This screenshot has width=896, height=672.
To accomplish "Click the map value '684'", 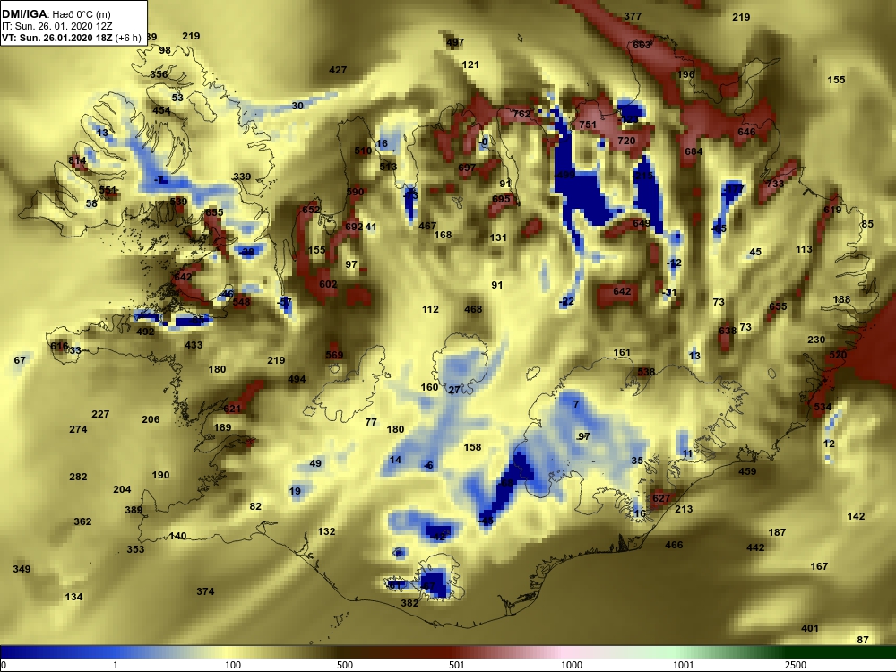I will [x=694, y=151].
